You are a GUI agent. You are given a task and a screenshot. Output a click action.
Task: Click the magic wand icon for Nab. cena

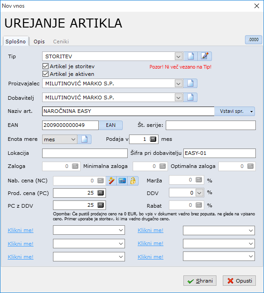click(x=111, y=181)
